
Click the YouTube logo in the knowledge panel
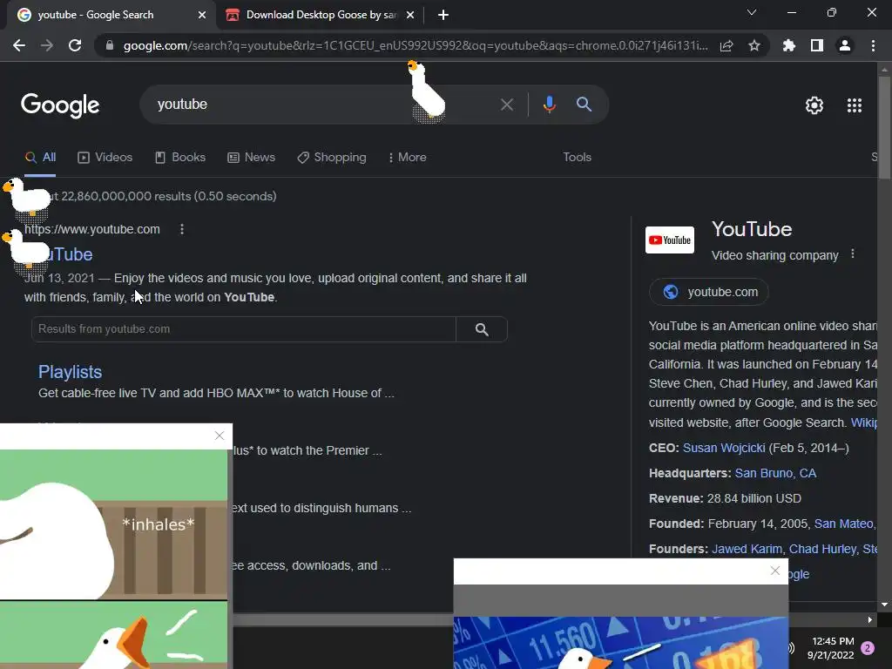click(x=670, y=240)
